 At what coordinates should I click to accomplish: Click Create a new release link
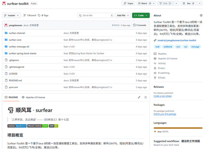click(163, 96)
